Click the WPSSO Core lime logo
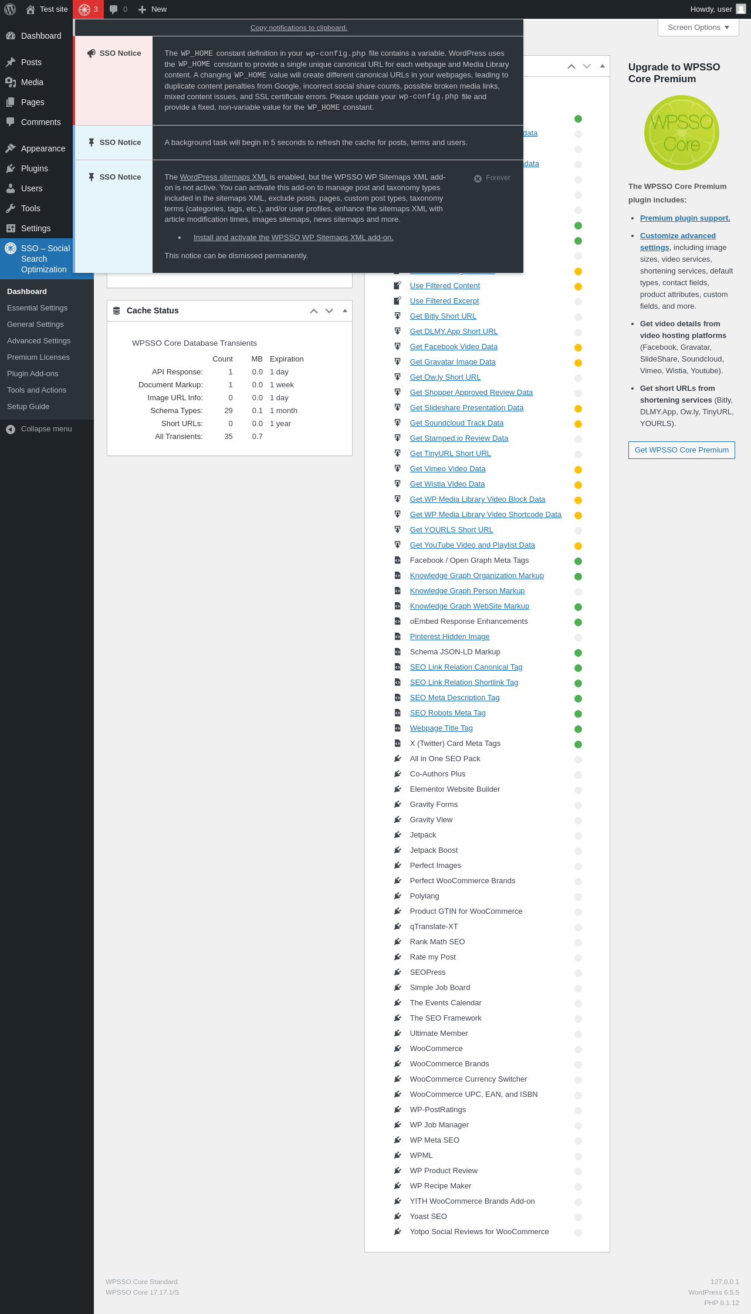 coord(682,133)
